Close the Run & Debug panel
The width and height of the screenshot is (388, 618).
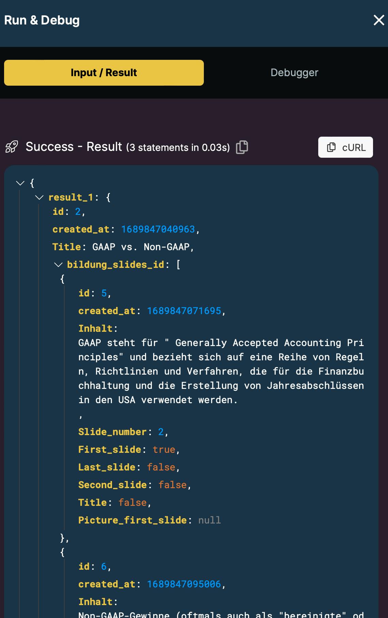(378, 20)
